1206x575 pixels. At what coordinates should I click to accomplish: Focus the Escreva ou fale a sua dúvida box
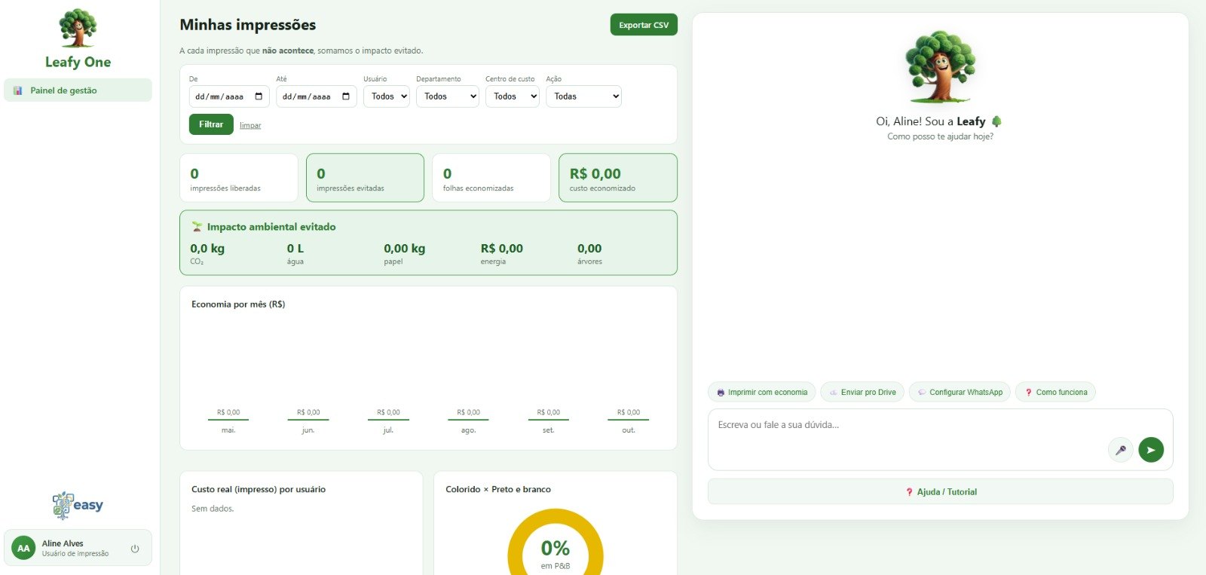point(941,439)
